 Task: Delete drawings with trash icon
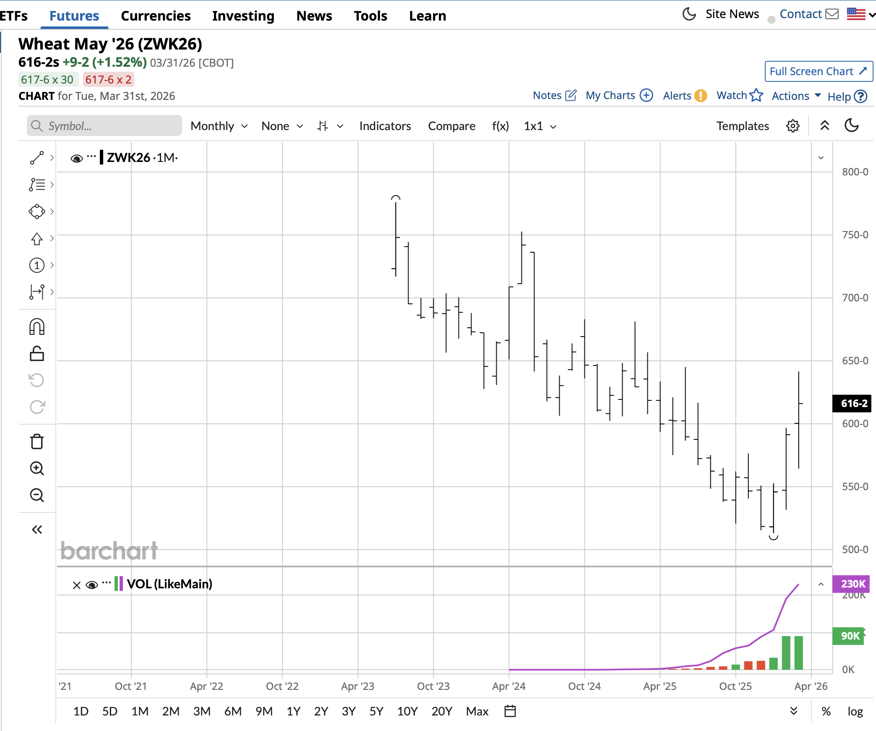click(37, 441)
